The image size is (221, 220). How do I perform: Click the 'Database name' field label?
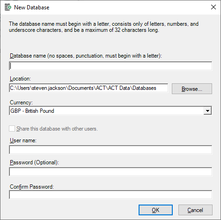coord(86,56)
